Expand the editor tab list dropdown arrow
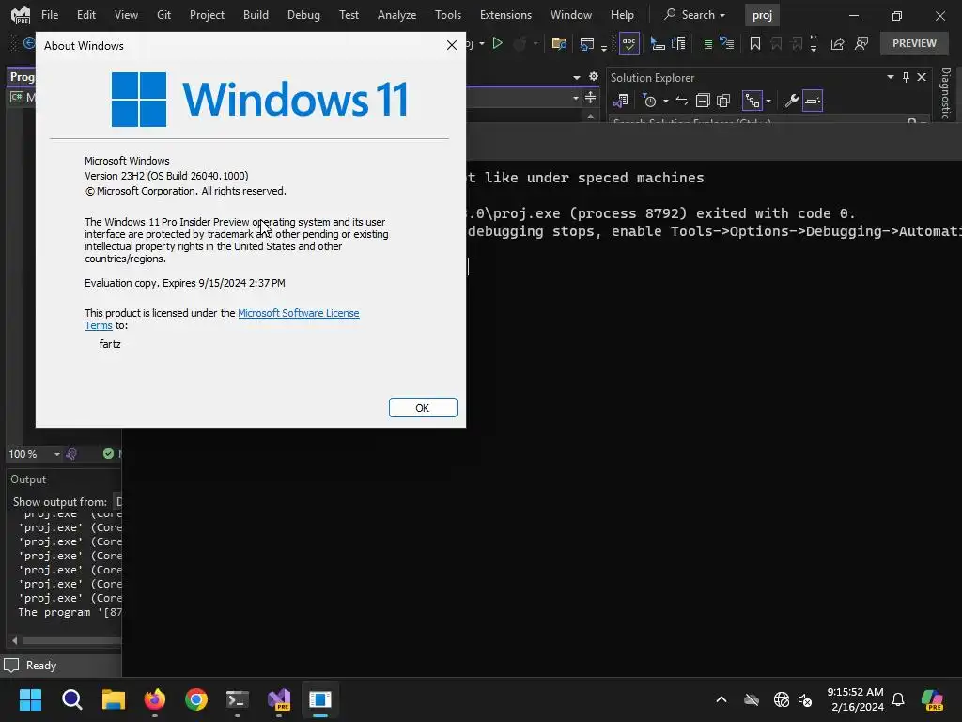The height and width of the screenshot is (722, 962). 576,77
